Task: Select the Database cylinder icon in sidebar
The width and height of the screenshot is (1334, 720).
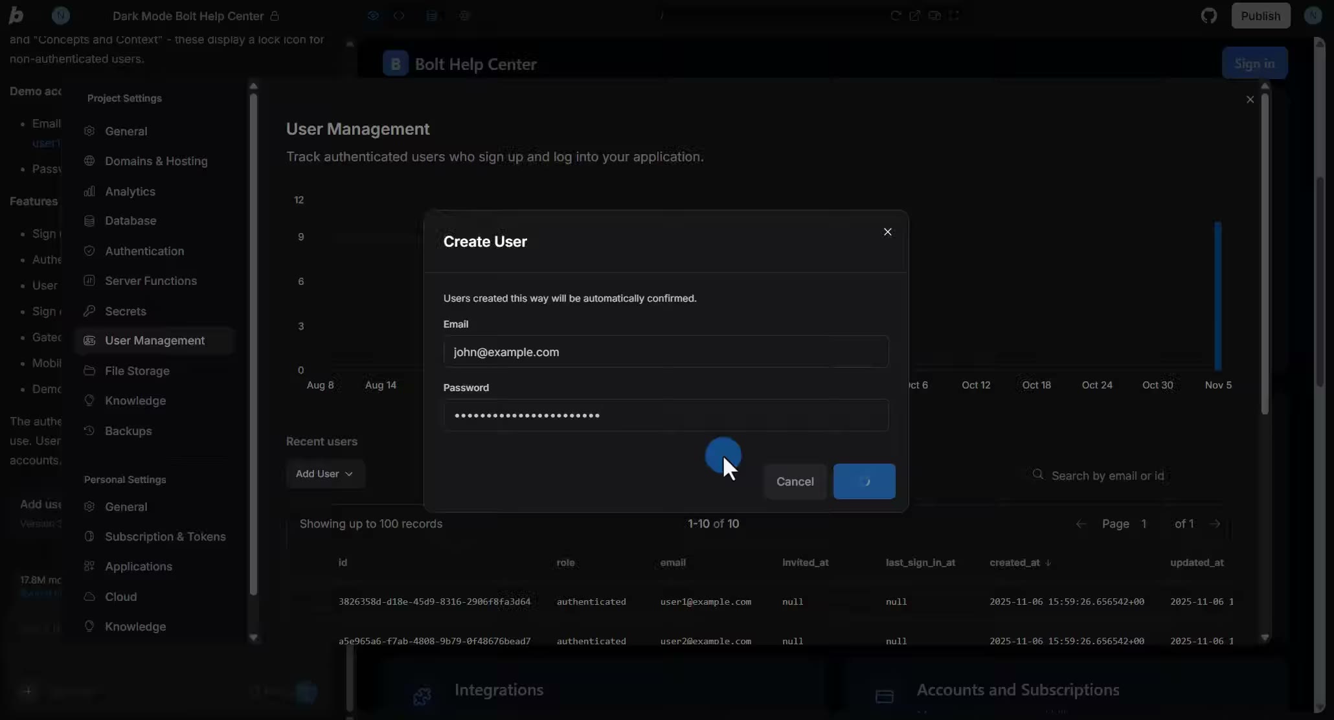Action: [x=89, y=221]
